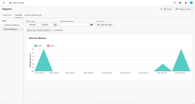Click the Messages par heure axis title
This screenshot has width=195, height=104.
[x=30, y=60]
